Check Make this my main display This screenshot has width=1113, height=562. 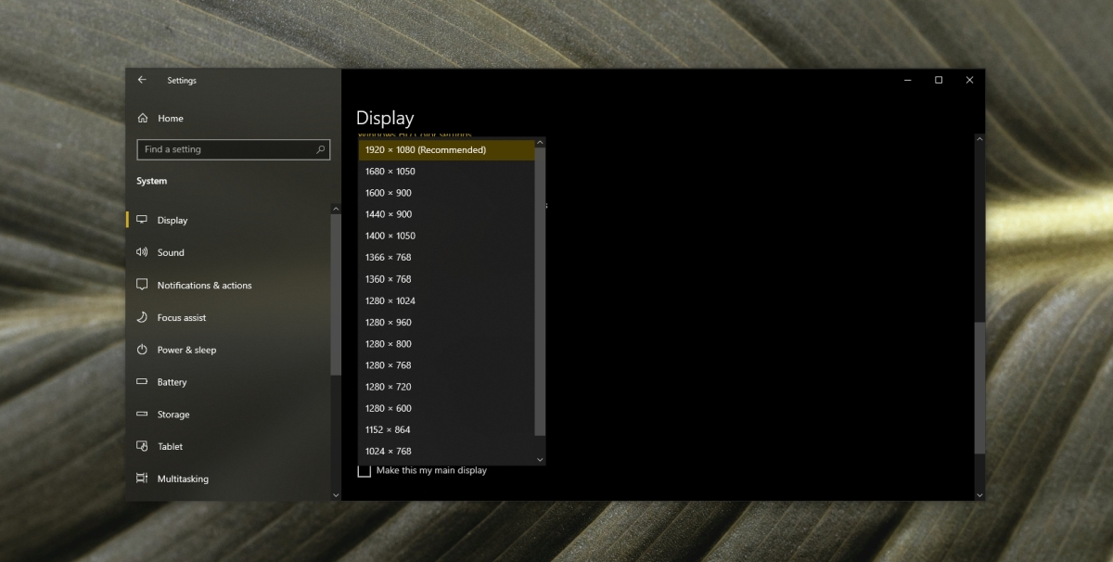365,471
